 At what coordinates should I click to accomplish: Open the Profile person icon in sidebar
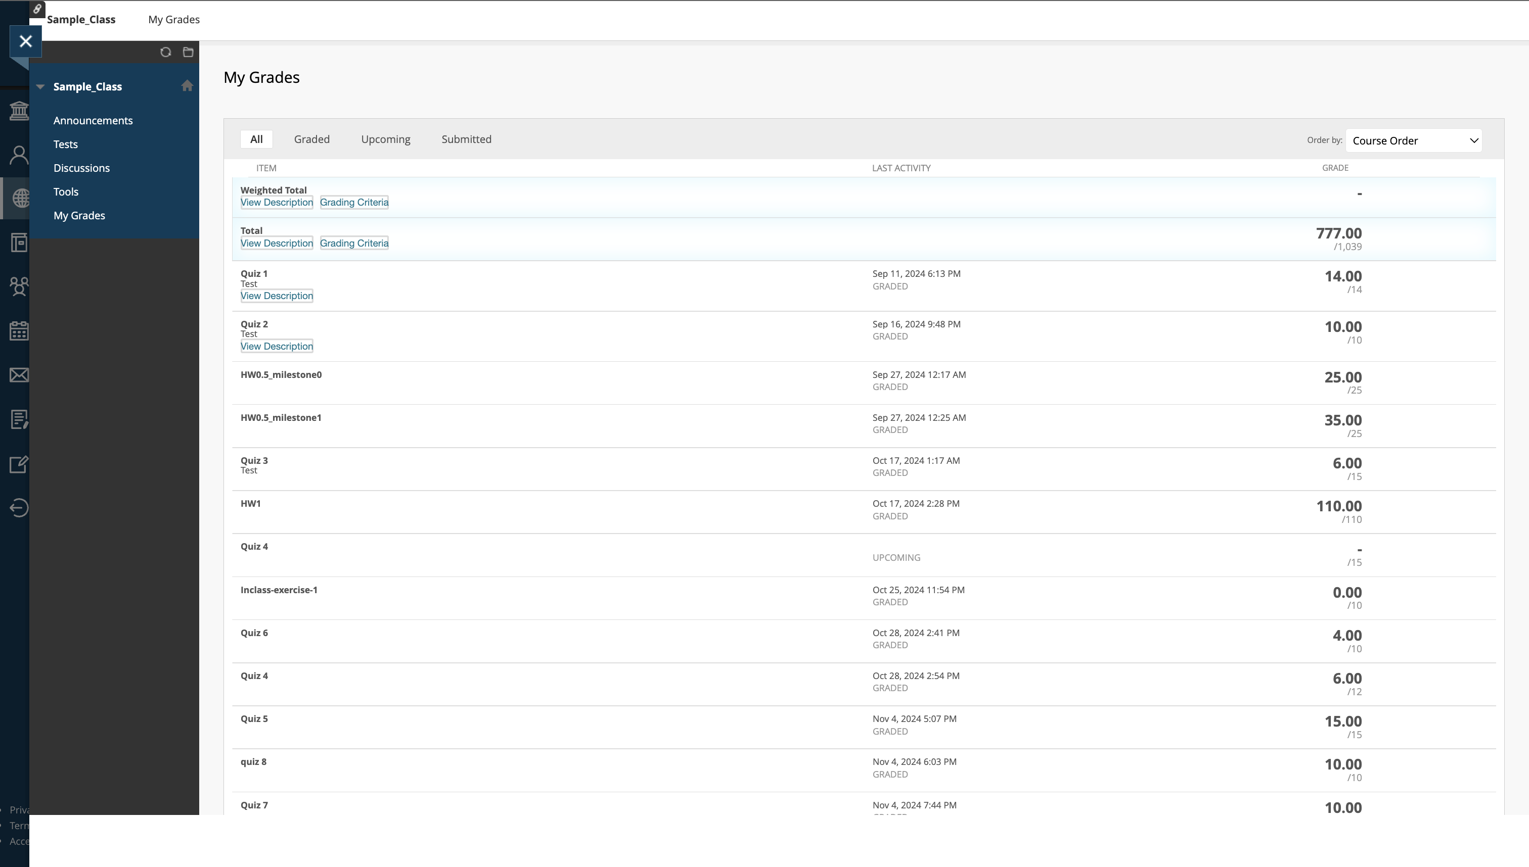[19, 155]
